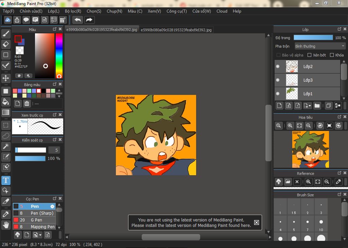Delete palette color with trash icon
Screen dimensions: 348x248
point(27,103)
